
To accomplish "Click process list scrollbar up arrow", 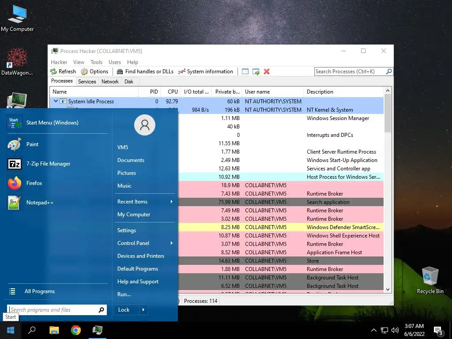I will coord(388,90).
